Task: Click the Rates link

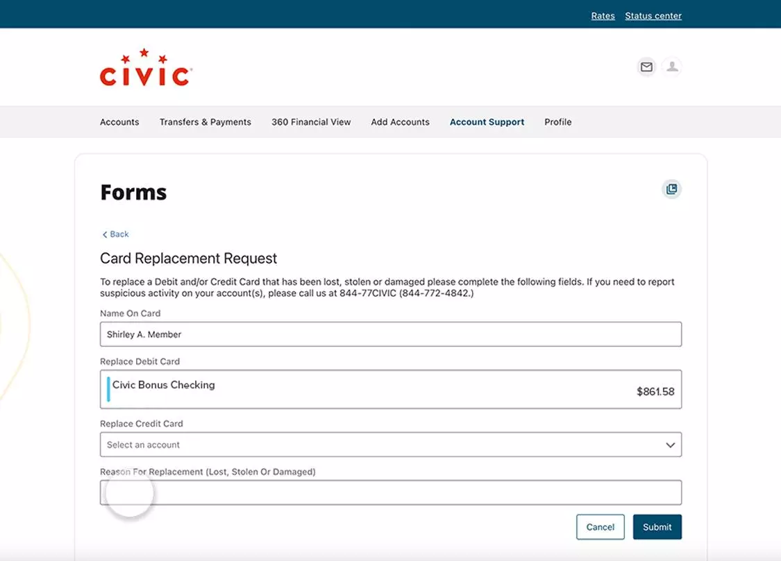Action: pos(603,16)
